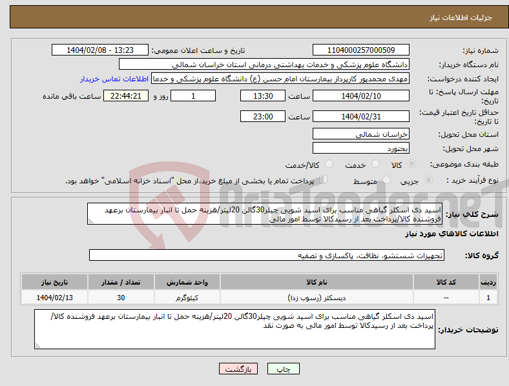This screenshot has height=386, width=509.
Task: Open اطلاعات تماس خریدار link
Action: point(114,79)
